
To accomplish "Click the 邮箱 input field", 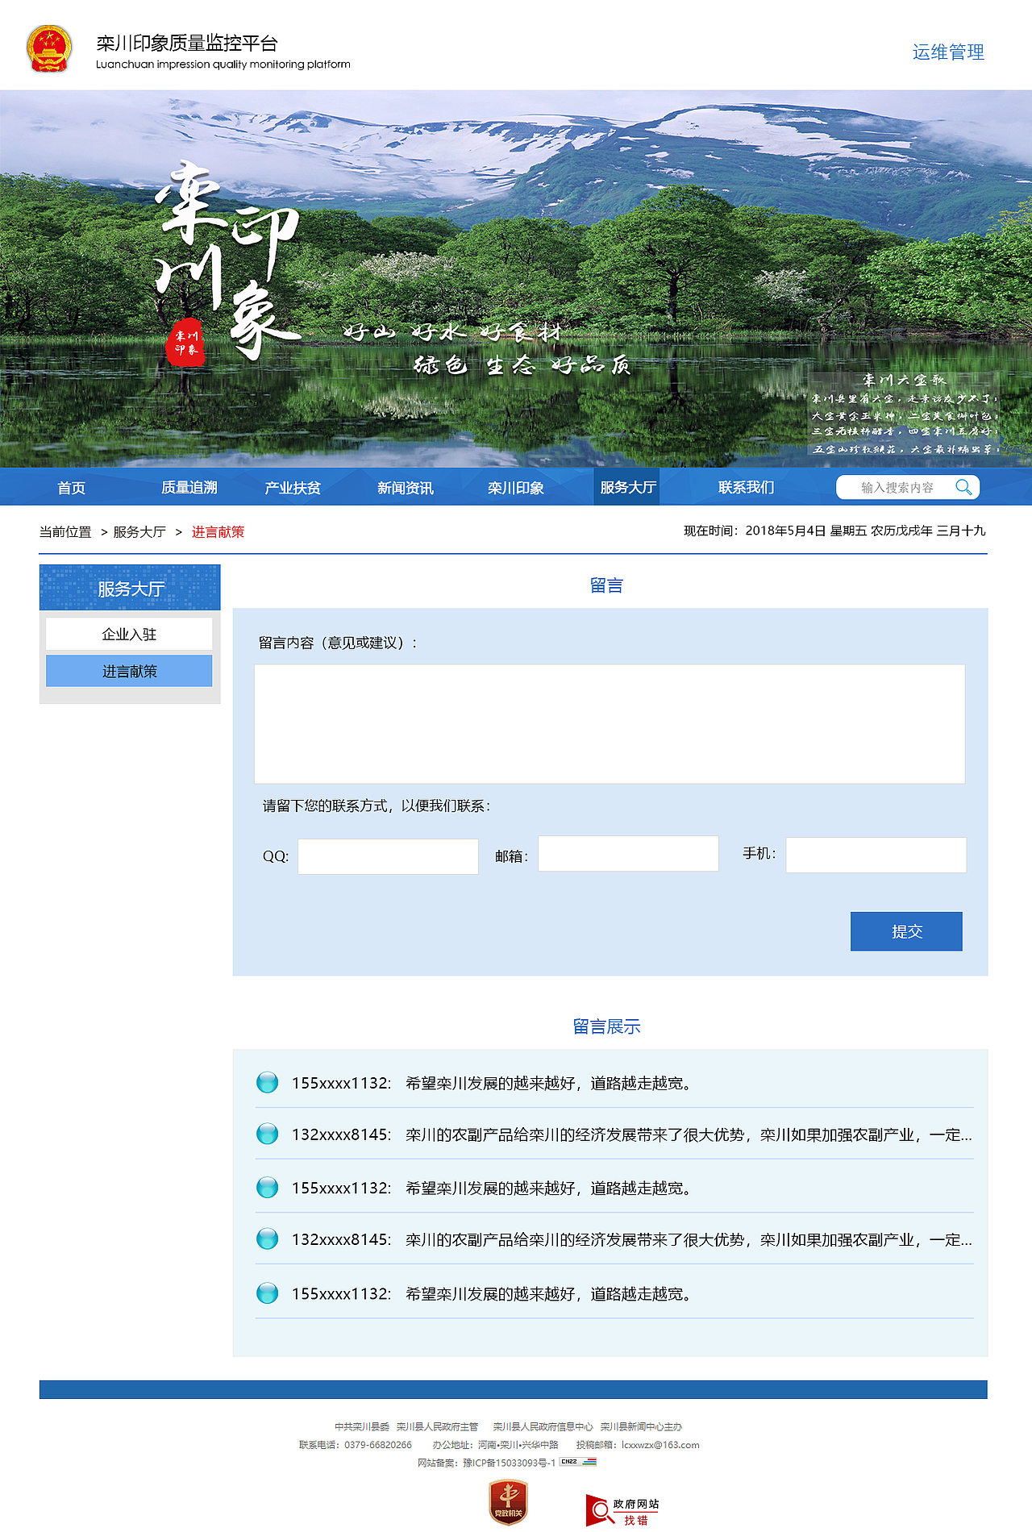I will point(628,853).
